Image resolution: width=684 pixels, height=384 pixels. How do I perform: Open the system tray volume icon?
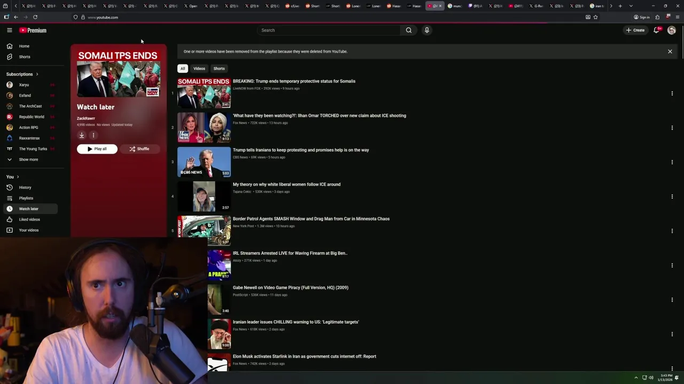(651, 378)
